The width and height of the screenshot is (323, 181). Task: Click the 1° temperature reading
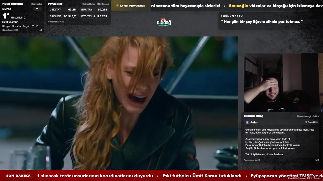[x=6, y=16]
